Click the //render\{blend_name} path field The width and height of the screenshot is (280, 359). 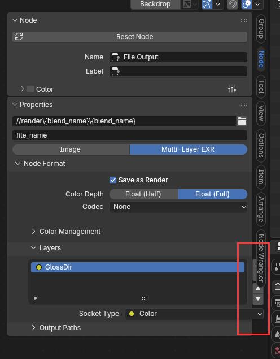[x=124, y=121]
